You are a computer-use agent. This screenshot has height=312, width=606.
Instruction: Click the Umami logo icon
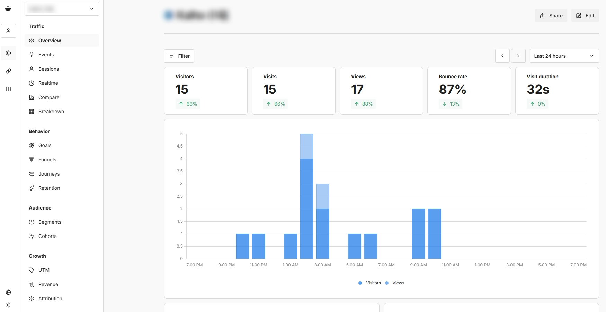coord(8,9)
